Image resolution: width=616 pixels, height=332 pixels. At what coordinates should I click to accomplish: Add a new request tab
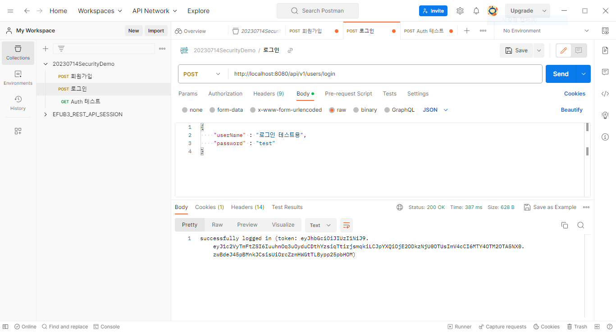(x=467, y=31)
